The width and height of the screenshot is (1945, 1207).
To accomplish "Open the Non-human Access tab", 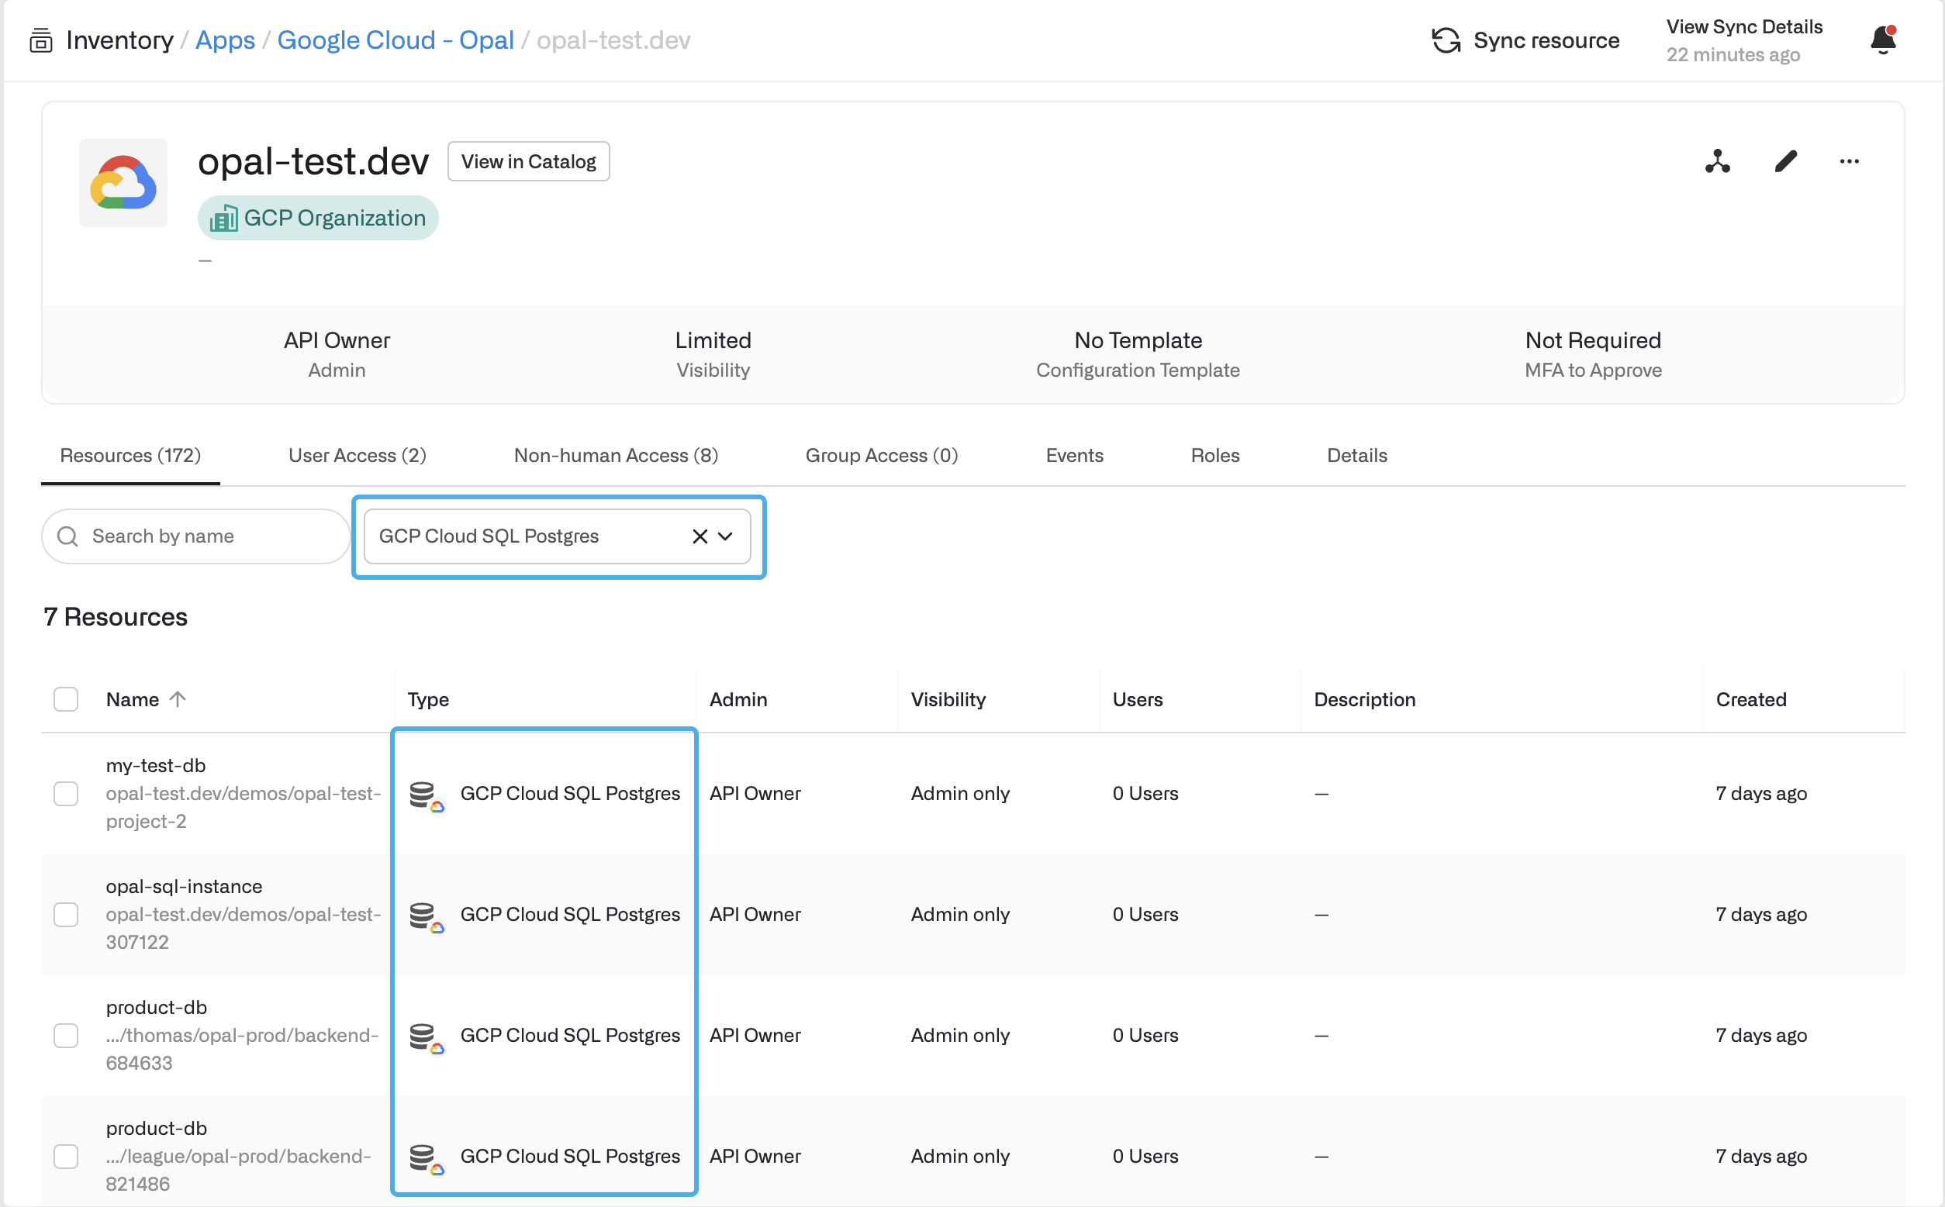I will point(616,455).
